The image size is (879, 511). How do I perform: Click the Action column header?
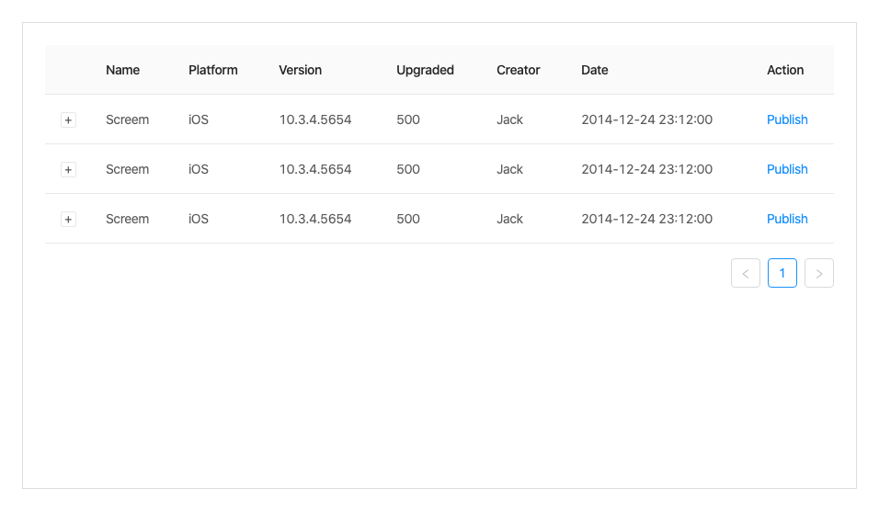coord(785,70)
